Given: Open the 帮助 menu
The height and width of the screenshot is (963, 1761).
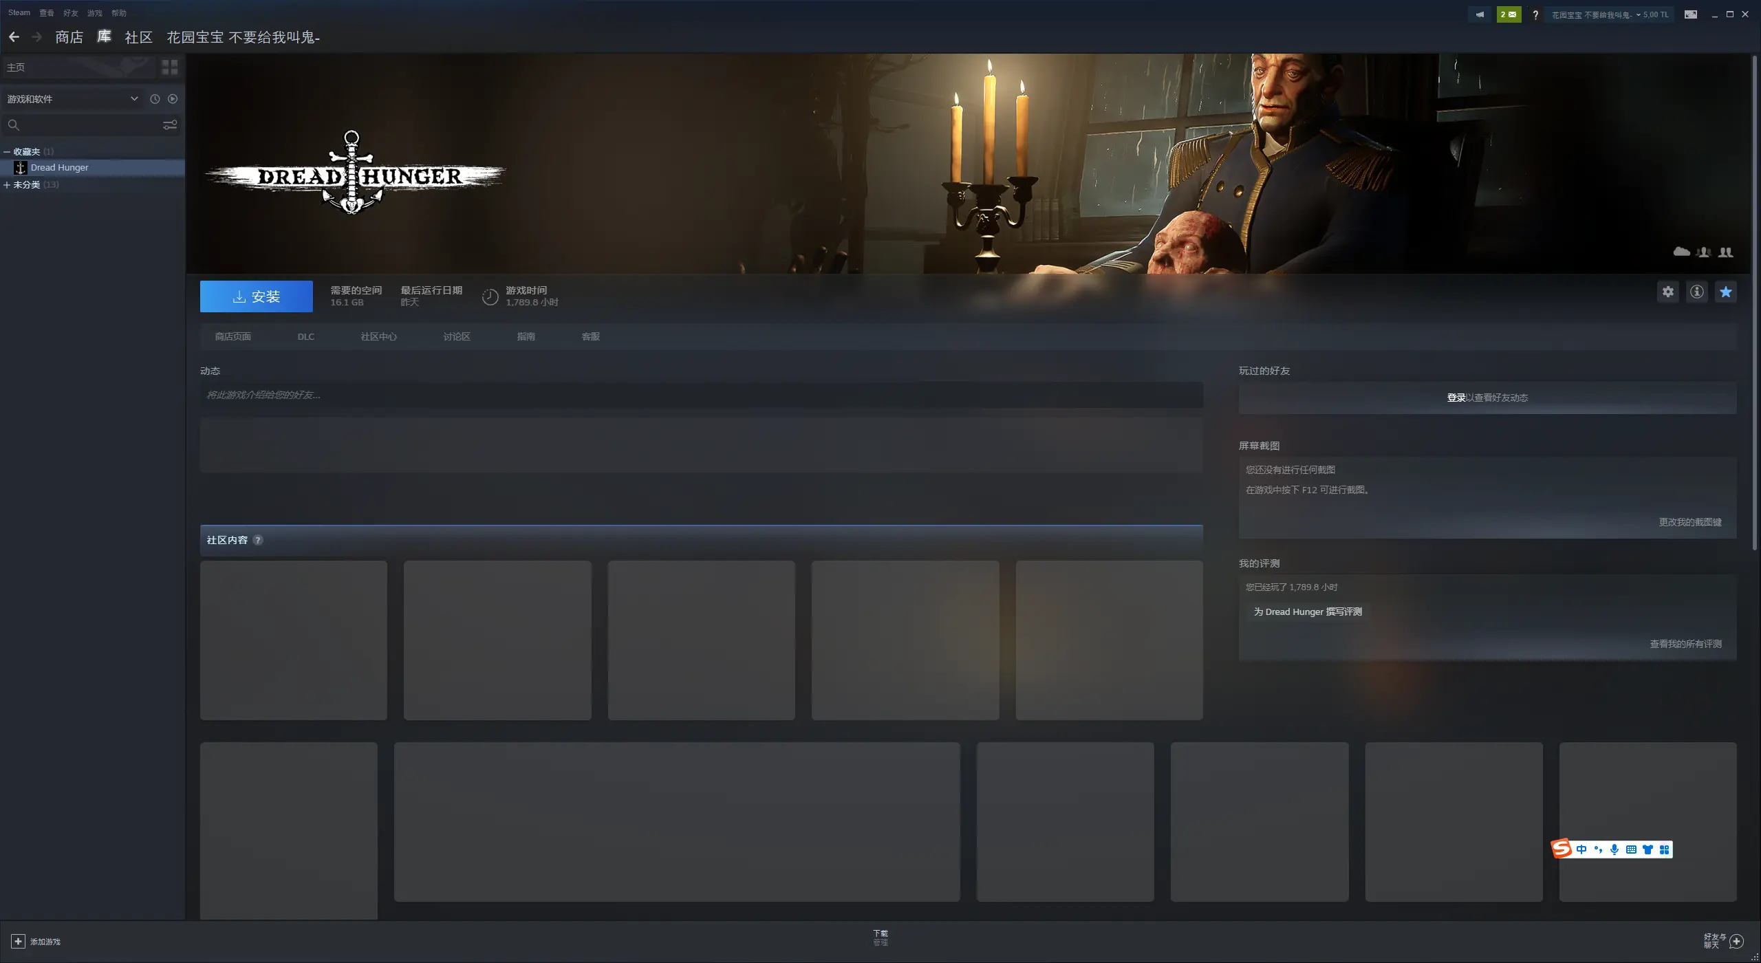Looking at the screenshot, I should coord(119,12).
